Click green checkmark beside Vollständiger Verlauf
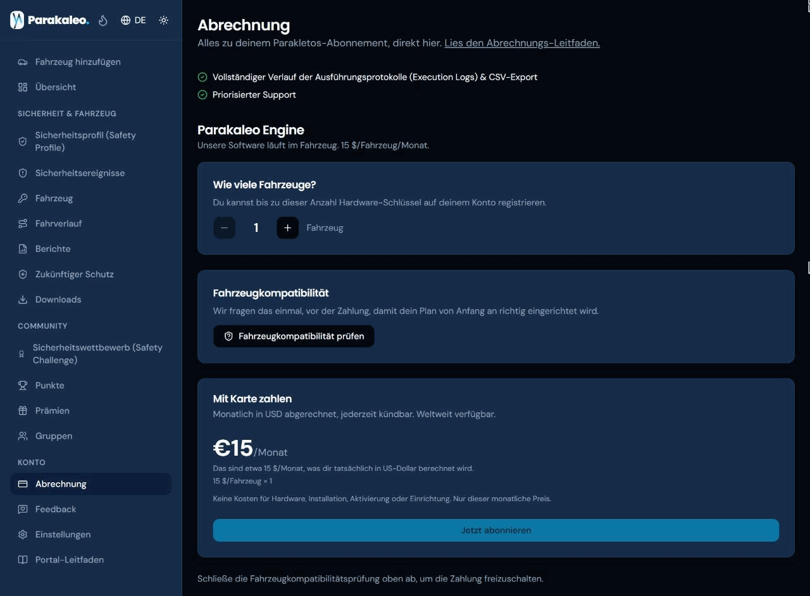810x596 pixels. (202, 77)
